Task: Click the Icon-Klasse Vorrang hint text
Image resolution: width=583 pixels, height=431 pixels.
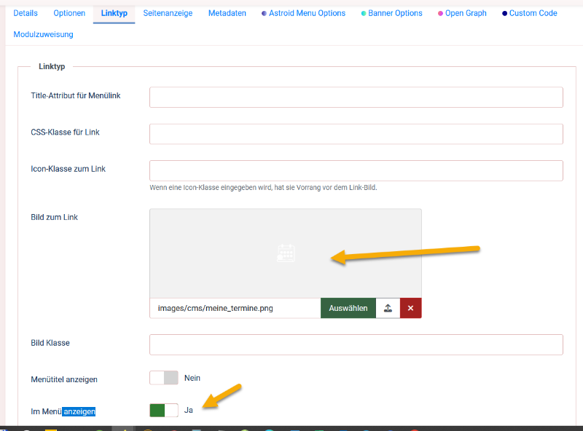Action: 263,188
